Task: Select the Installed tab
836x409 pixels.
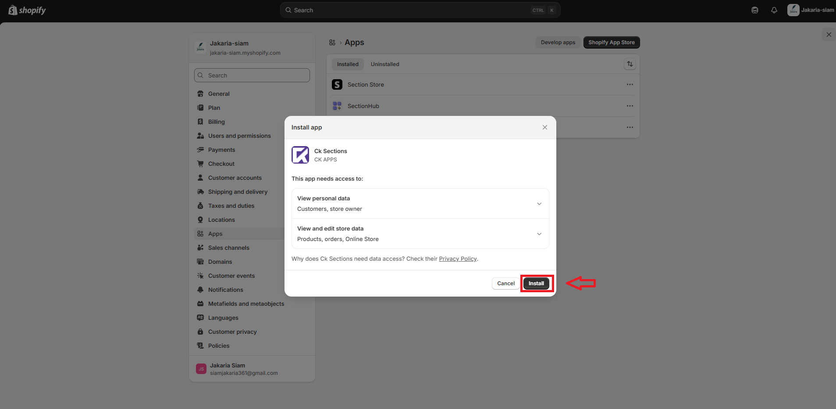Action: pyautogui.click(x=348, y=64)
